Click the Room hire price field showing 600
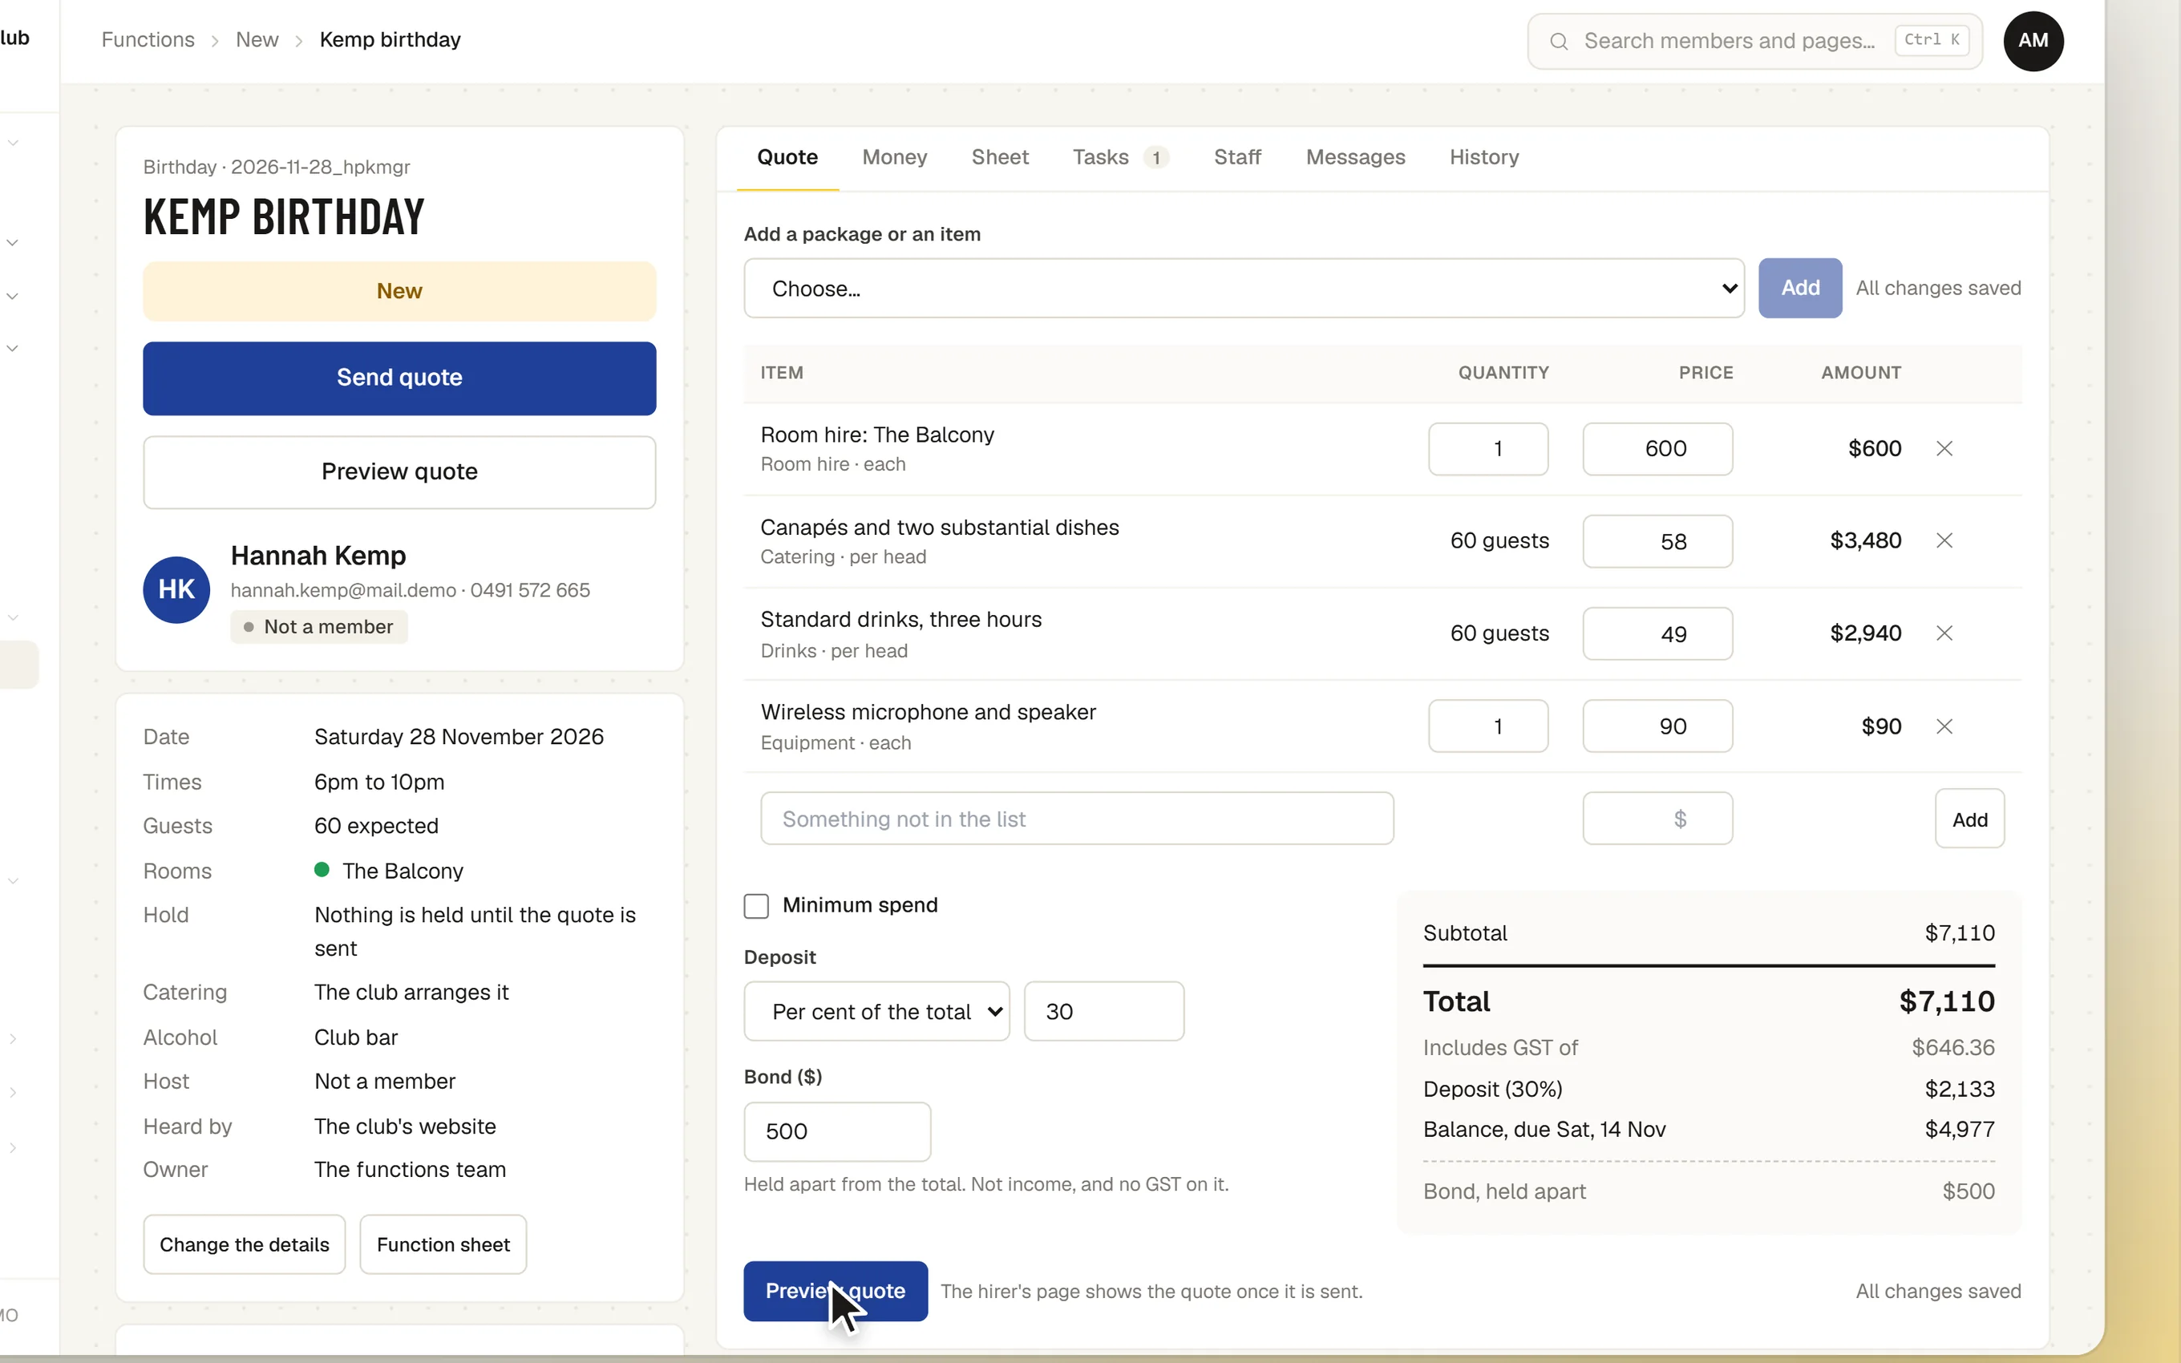This screenshot has height=1363, width=2181. point(1657,449)
